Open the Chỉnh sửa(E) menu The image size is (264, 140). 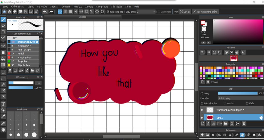pos(18,6)
